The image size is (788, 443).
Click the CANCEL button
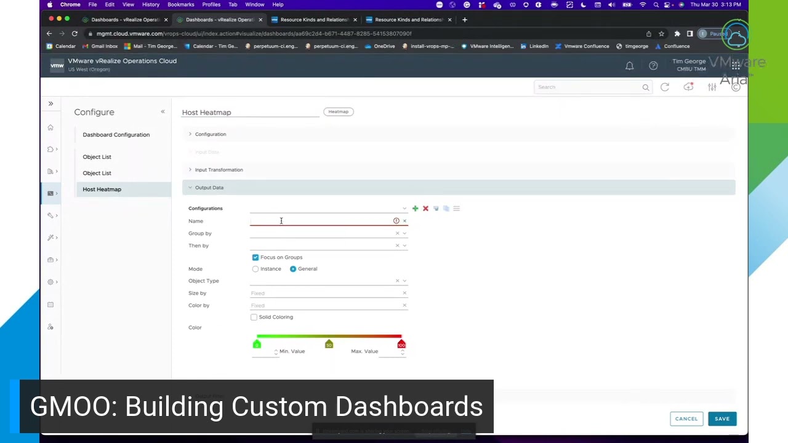686,419
